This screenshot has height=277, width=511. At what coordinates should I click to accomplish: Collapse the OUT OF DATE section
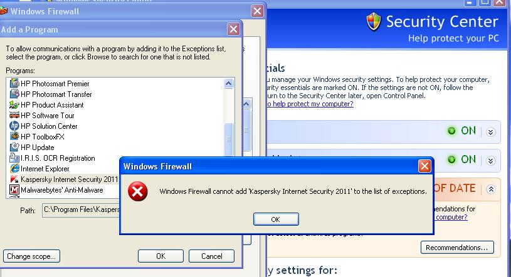(x=490, y=189)
